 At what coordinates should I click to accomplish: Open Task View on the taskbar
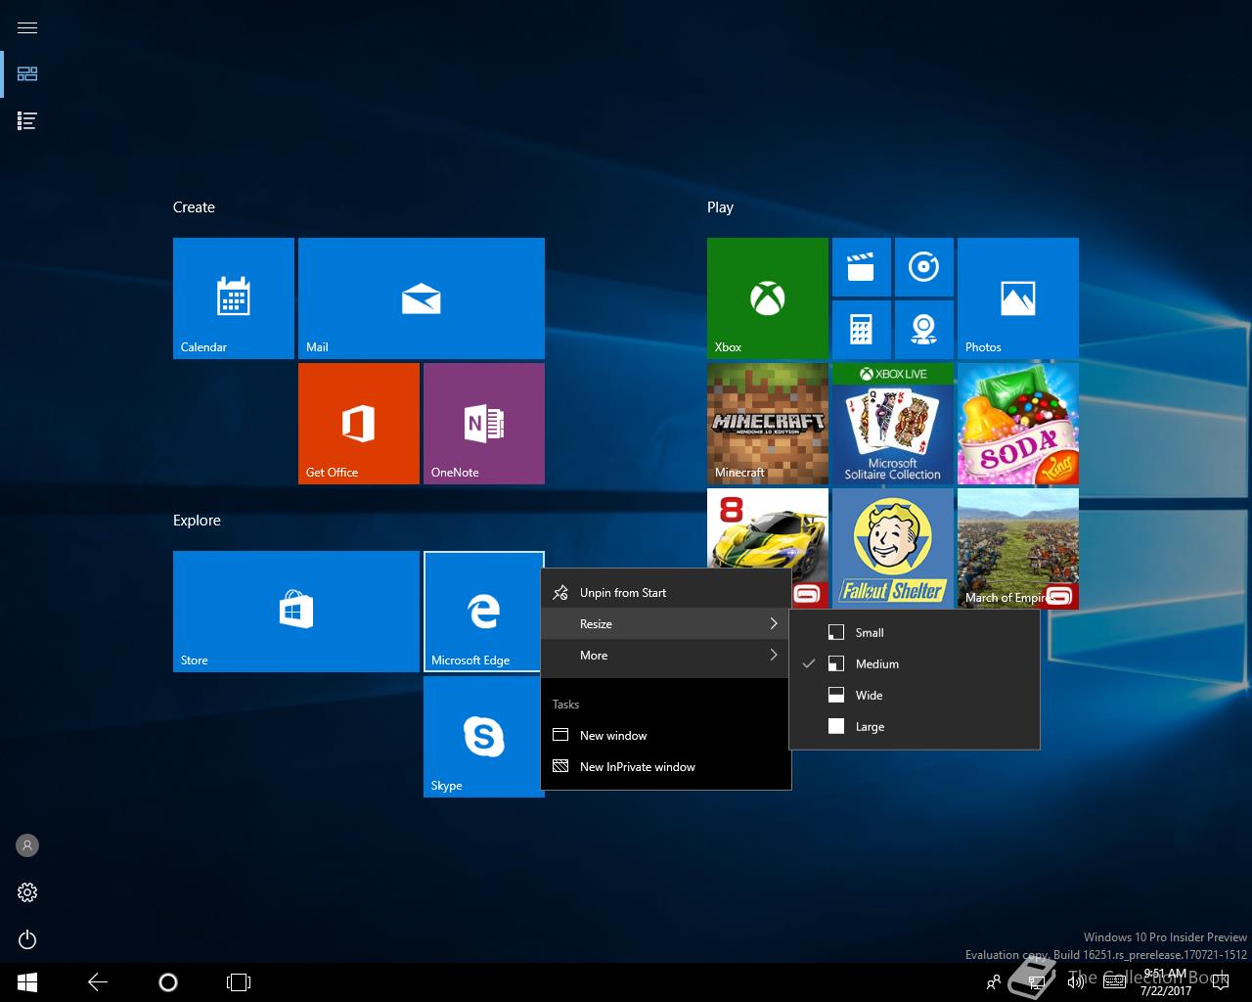click(x=239, y=982)
